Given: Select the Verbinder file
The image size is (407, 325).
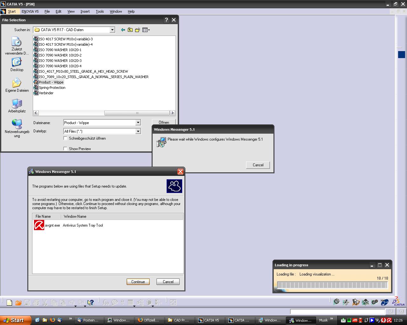Looking at the screenshot, I should point(44,93).
